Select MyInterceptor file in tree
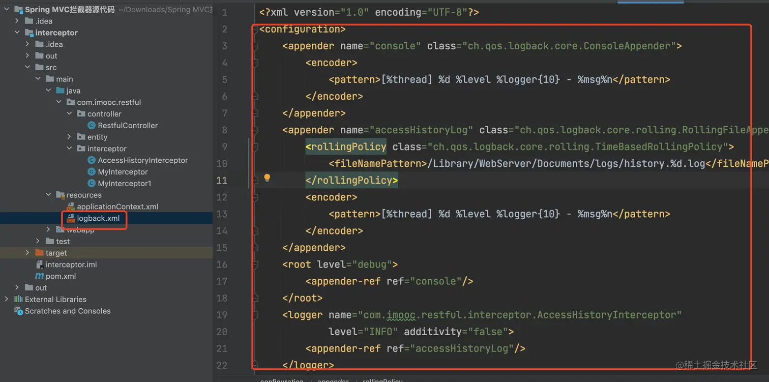Image resolution: width=769 pixels, height=382 pixels. pos(123,172)
